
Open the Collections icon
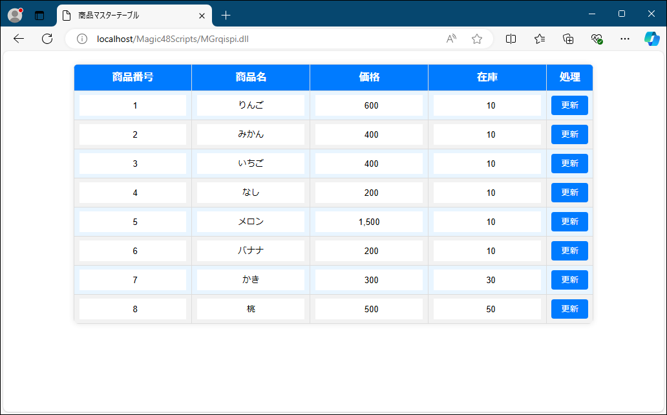click(568, 39)
